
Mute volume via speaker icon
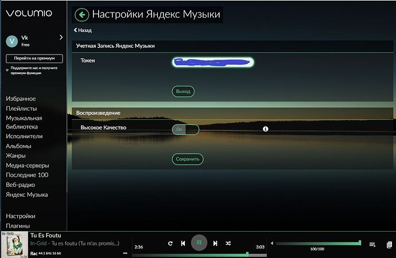[x=272, y=243]
